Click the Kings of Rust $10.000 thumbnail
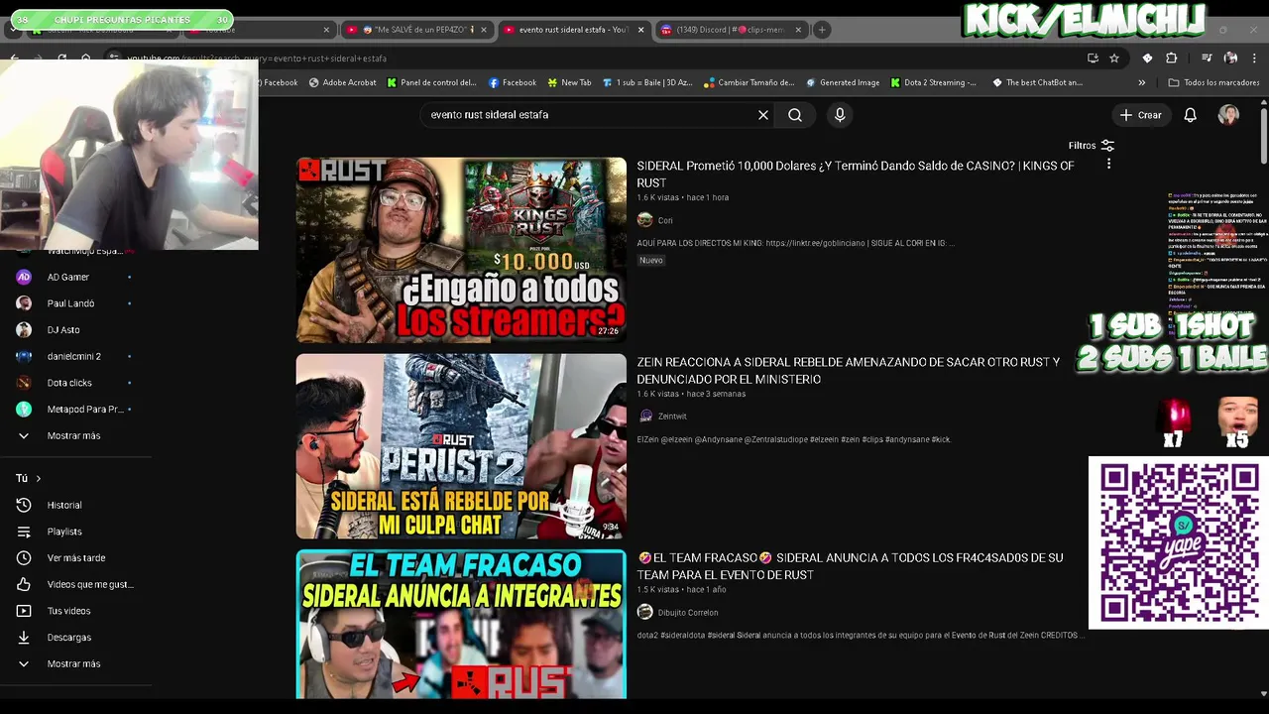 tap(461, 250)
